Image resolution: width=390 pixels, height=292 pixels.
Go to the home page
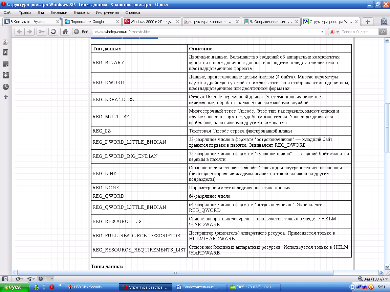pyautogui.click(x=65, y=31)
